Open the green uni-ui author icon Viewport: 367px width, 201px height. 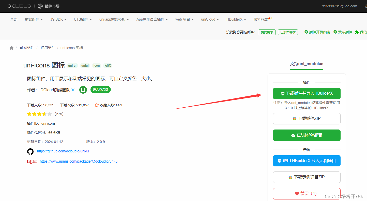(83, 90)
